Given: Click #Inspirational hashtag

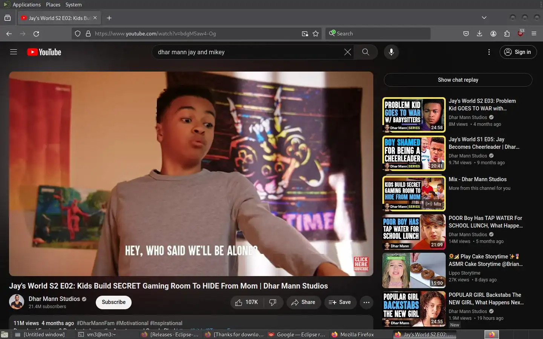Looking at the screenshot, I should tap(166, 323).
